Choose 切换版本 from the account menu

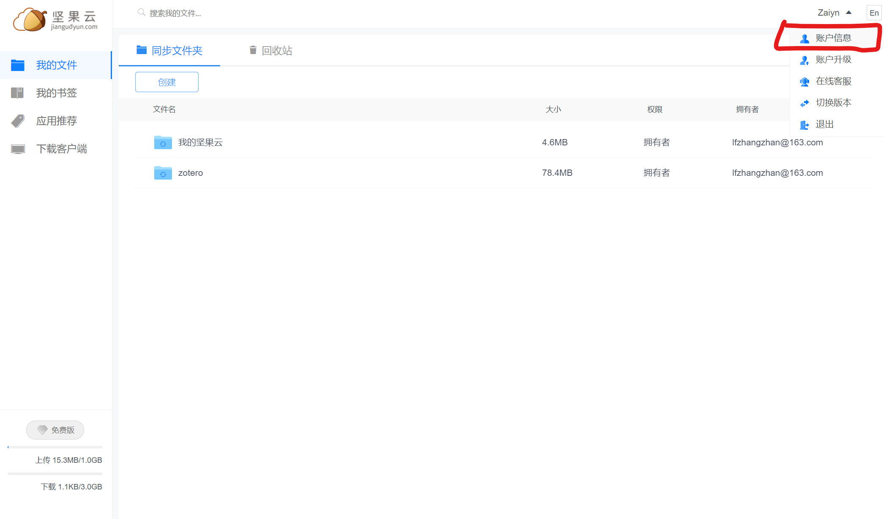(x=837, y=103)
